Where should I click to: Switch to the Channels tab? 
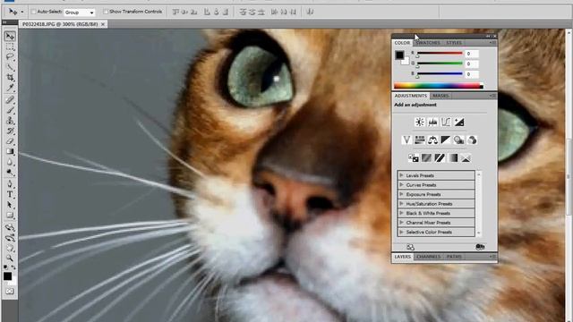coord(428,257)
